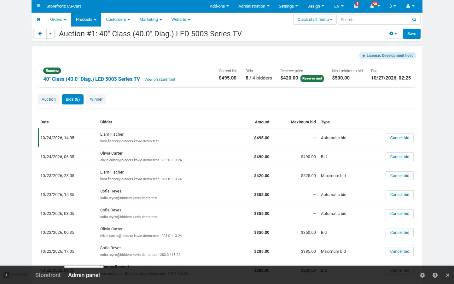The image size is (454, 284).
Task: Open the gear actions menu
Action: tap(393, 34)
